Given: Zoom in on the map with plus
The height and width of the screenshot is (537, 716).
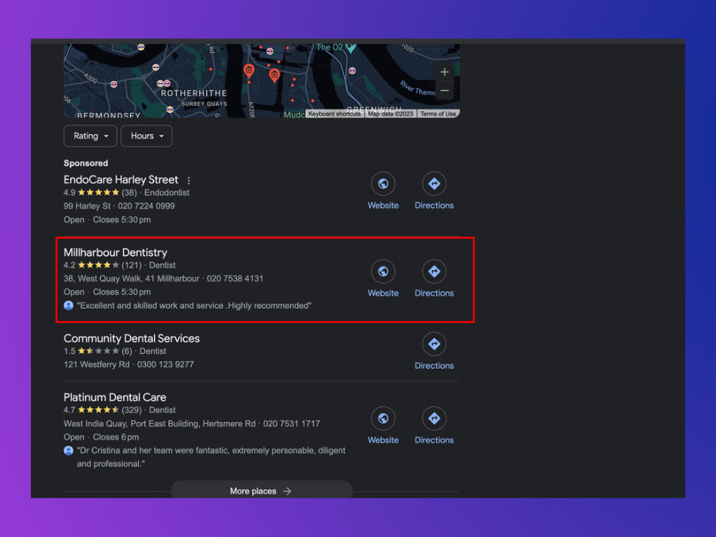Looking at the screenshot, I should (445, 72).
